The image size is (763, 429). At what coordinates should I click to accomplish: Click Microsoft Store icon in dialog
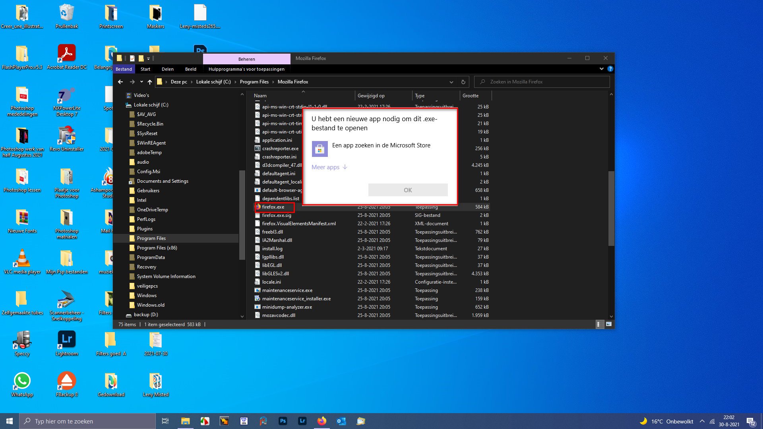point(320,149)
